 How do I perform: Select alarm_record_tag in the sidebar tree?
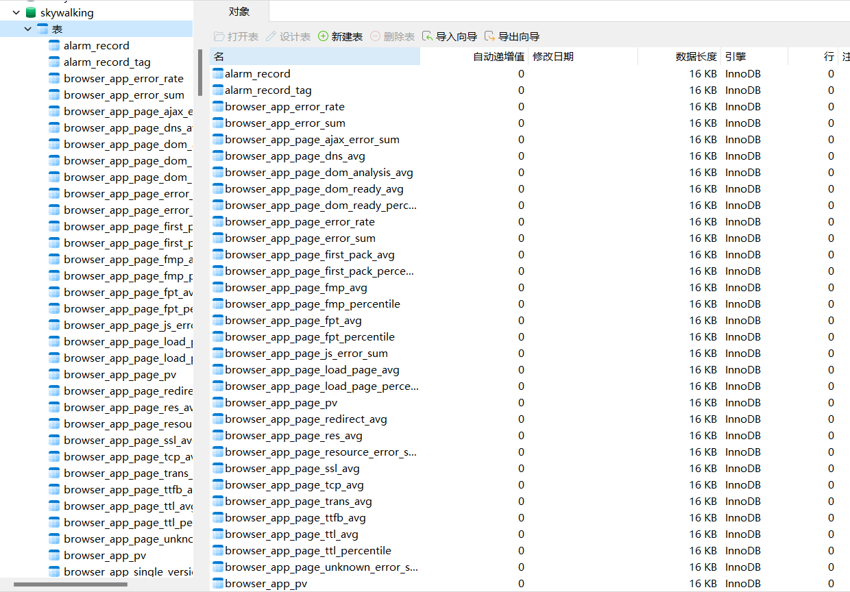coord(107,62)
